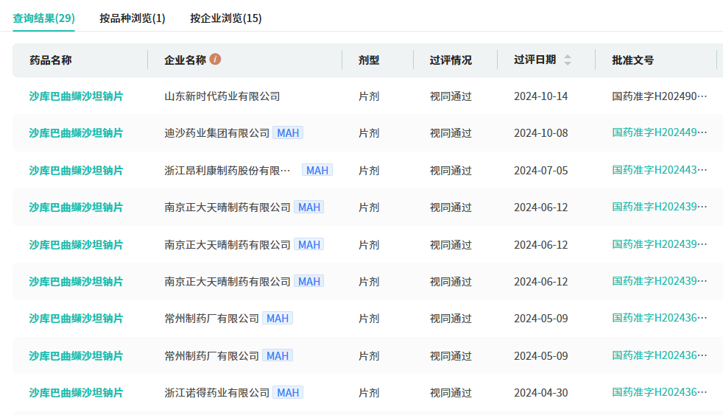This screenshot has width=723, height=415.
Task: Open 沙库巴曲缬沙坦钠片 link in 浙江昂利康 row
Action: click(76, 171)
